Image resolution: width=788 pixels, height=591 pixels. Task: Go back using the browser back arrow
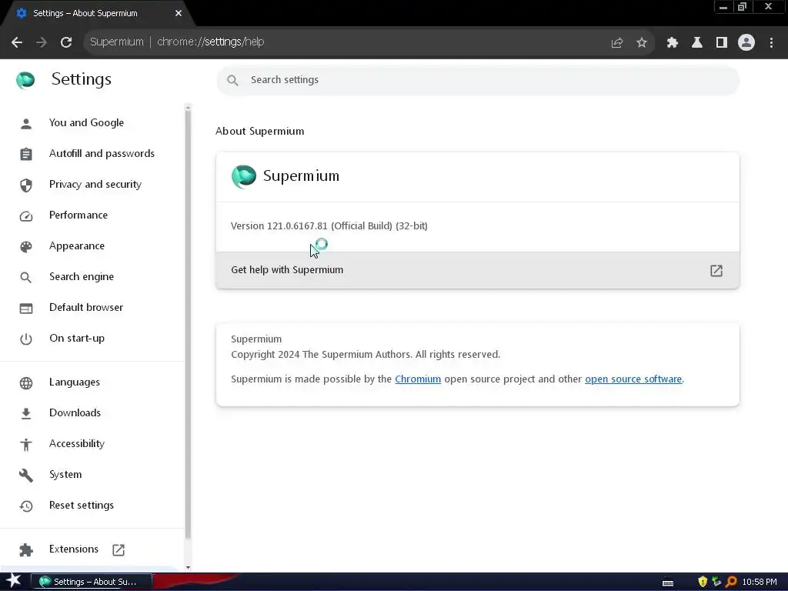pyautogui.click(x=17, y=42)
